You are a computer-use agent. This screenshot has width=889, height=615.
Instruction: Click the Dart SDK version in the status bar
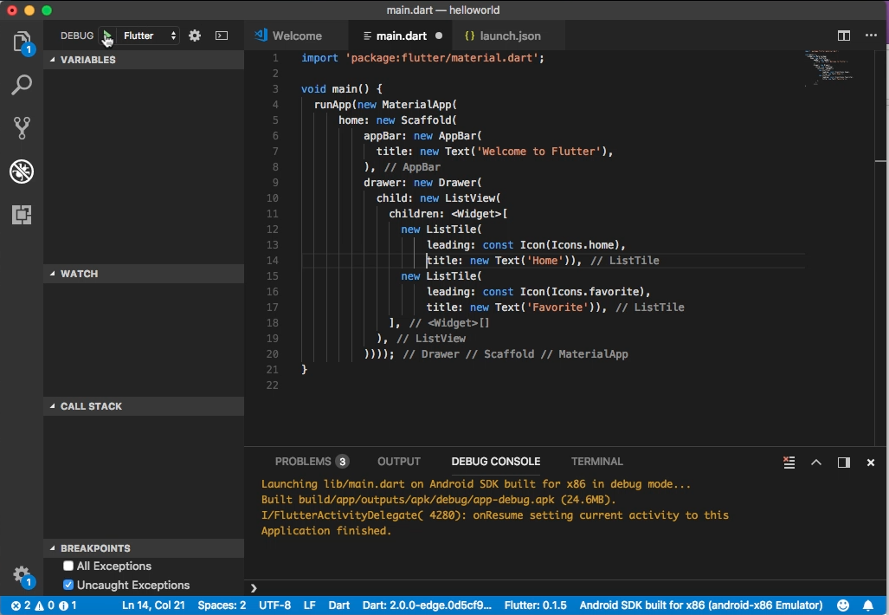click(x=427, y=605)
